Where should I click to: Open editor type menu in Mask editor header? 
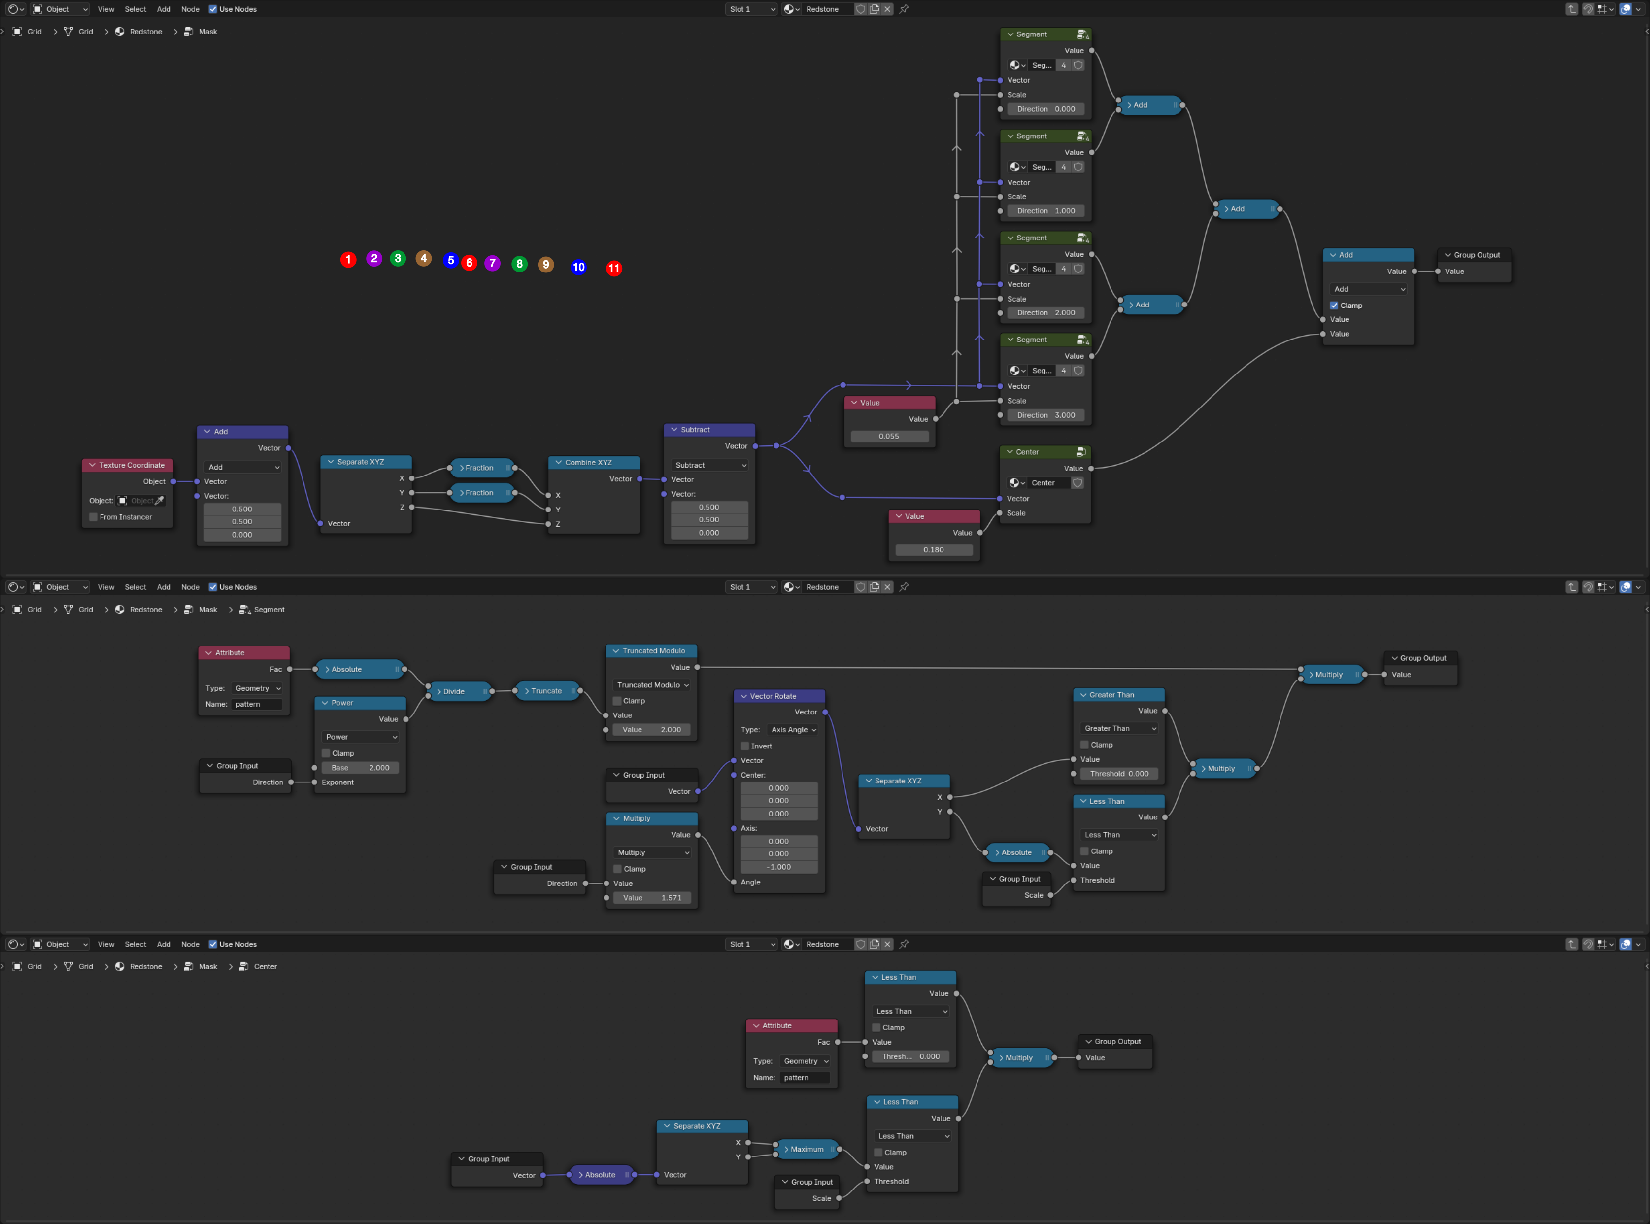click(16, 9)
